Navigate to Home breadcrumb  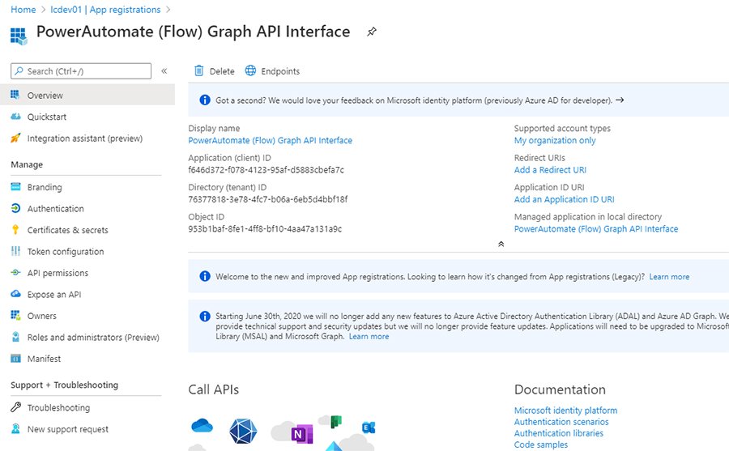pos(23,10)
